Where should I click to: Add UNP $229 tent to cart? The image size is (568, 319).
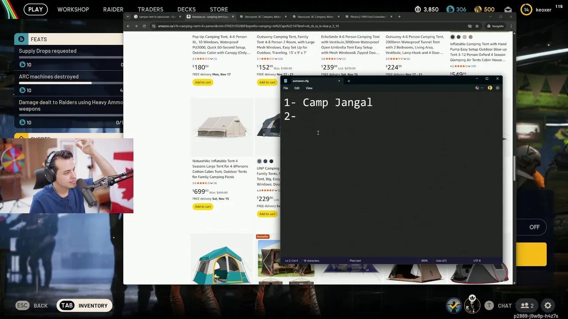(x=267, y=214)
